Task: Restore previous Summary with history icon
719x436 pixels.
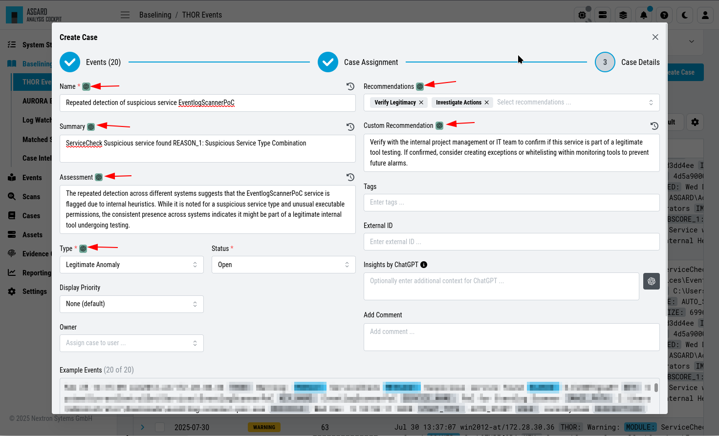Action: [x=350, y=127]
